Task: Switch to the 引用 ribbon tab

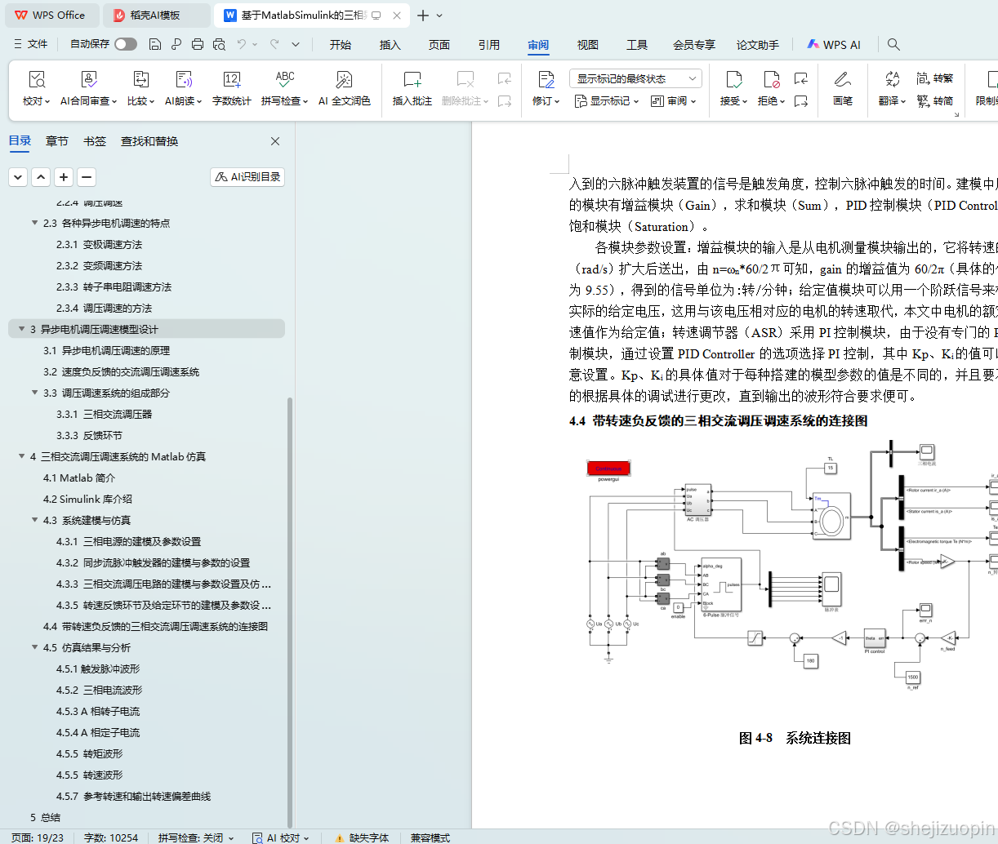Action: 489,45
